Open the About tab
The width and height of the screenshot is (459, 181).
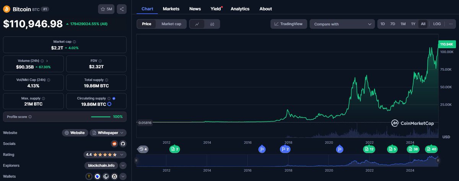point(265,9)
